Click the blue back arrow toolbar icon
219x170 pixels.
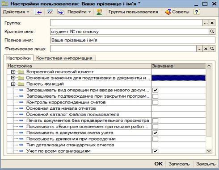(39, 12)
